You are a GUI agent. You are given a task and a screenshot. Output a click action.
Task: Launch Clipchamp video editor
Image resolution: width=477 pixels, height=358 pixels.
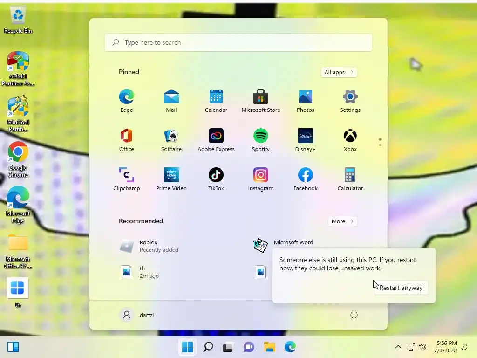pyautogui.click(x=127, y=179)
